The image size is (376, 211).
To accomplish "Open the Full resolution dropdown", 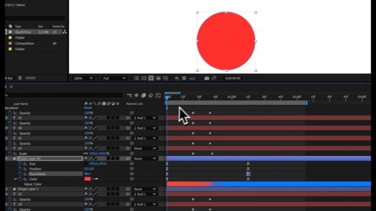I will (x=114, y=78).
